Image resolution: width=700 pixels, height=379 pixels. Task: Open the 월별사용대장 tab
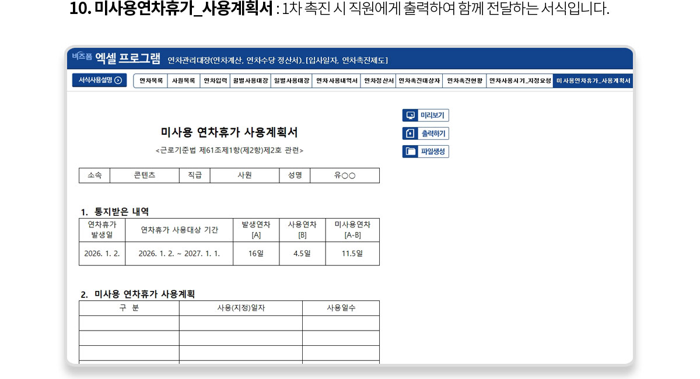(250, 81)
